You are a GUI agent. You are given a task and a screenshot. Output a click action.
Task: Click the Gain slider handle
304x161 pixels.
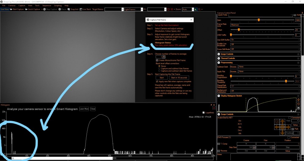[259, 20]
